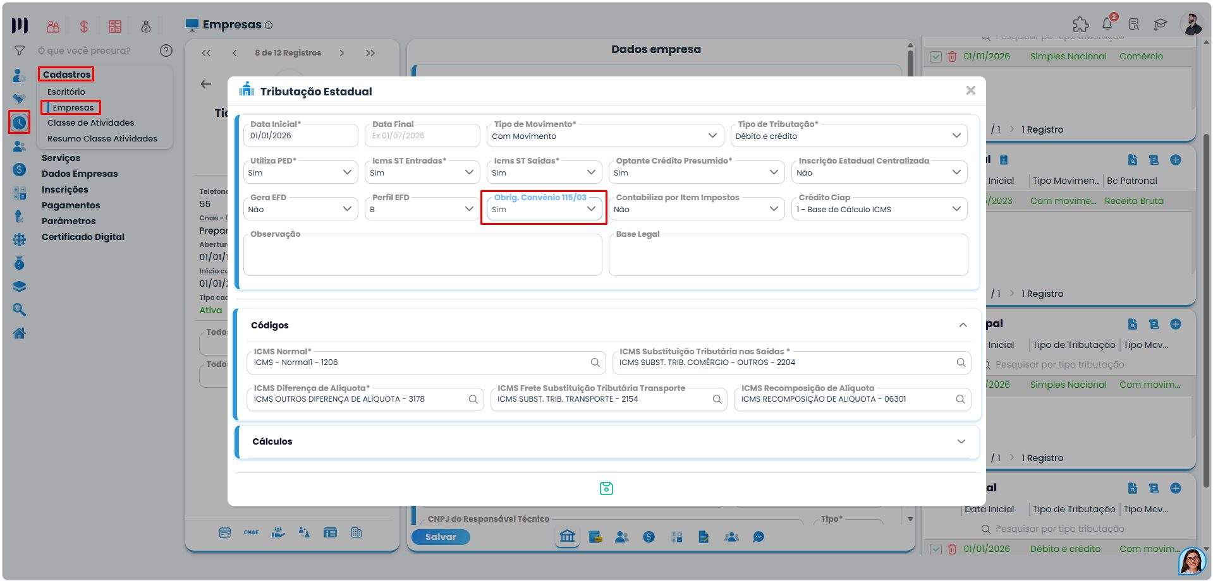Open the Contabiliza por Item Impostos dropdown
Screen dimensions: 1213x581
point(697,209)
